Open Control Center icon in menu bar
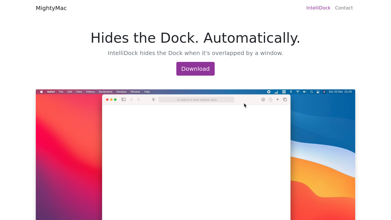391x220 pixels. click(318, 92)
